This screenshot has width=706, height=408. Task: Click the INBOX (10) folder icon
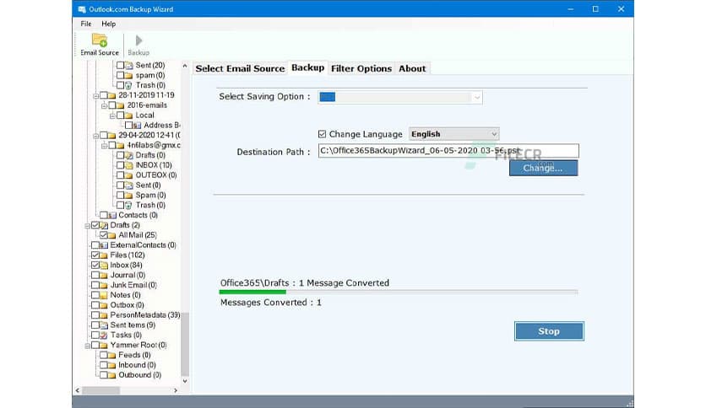tap(128, 165)
